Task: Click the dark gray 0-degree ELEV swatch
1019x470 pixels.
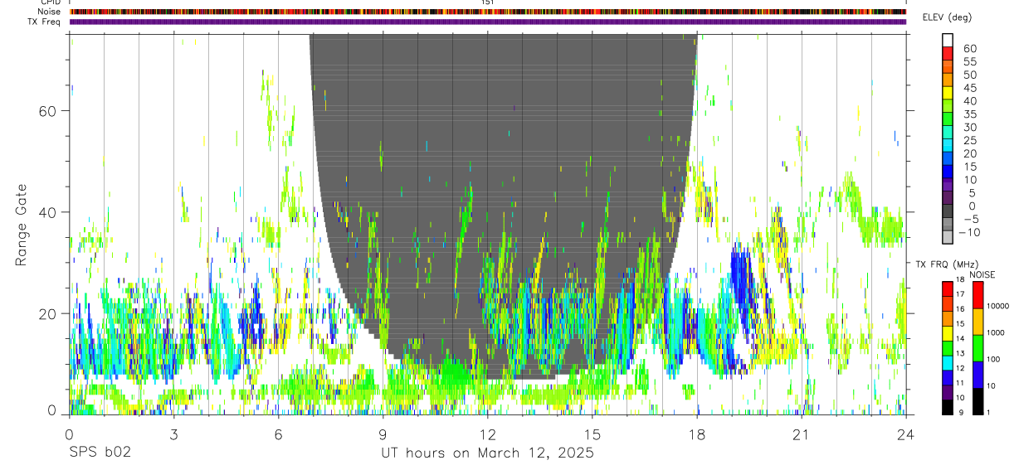Action: pyautogui.click(x=948, y=211)
